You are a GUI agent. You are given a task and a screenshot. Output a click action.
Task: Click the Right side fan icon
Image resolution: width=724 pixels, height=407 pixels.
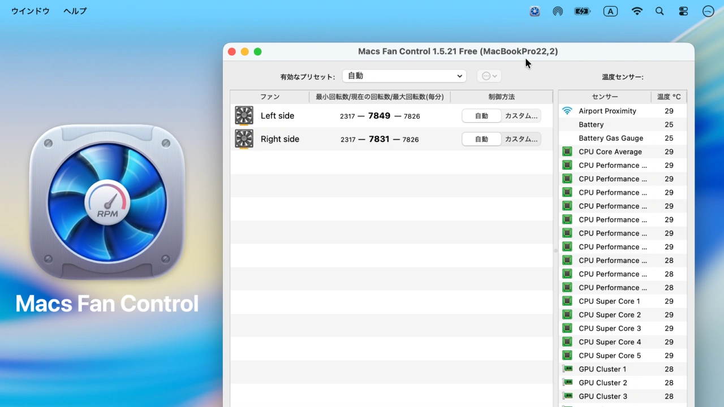(244, 139)
